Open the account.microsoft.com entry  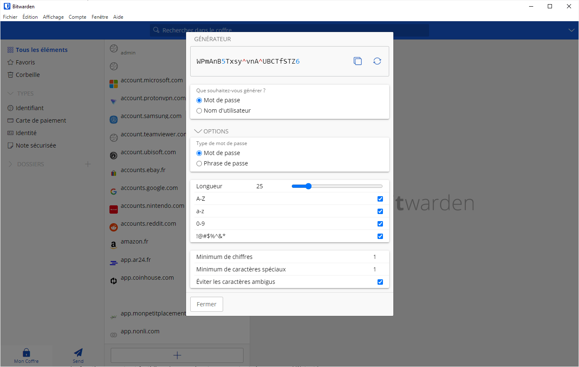pyautogui.click(x=151, y=80)
